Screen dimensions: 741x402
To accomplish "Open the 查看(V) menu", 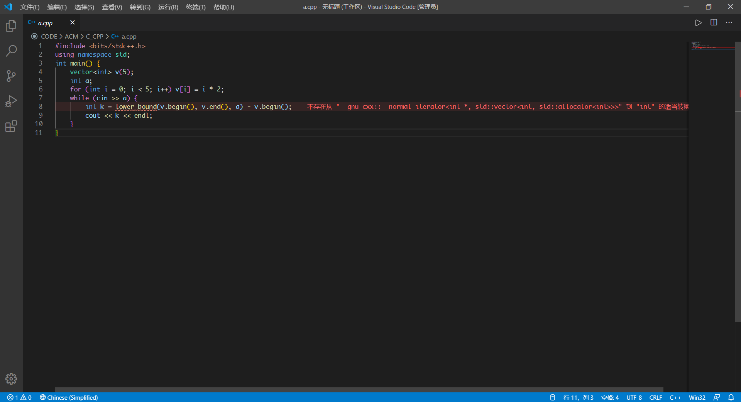I will pos(112,7).
